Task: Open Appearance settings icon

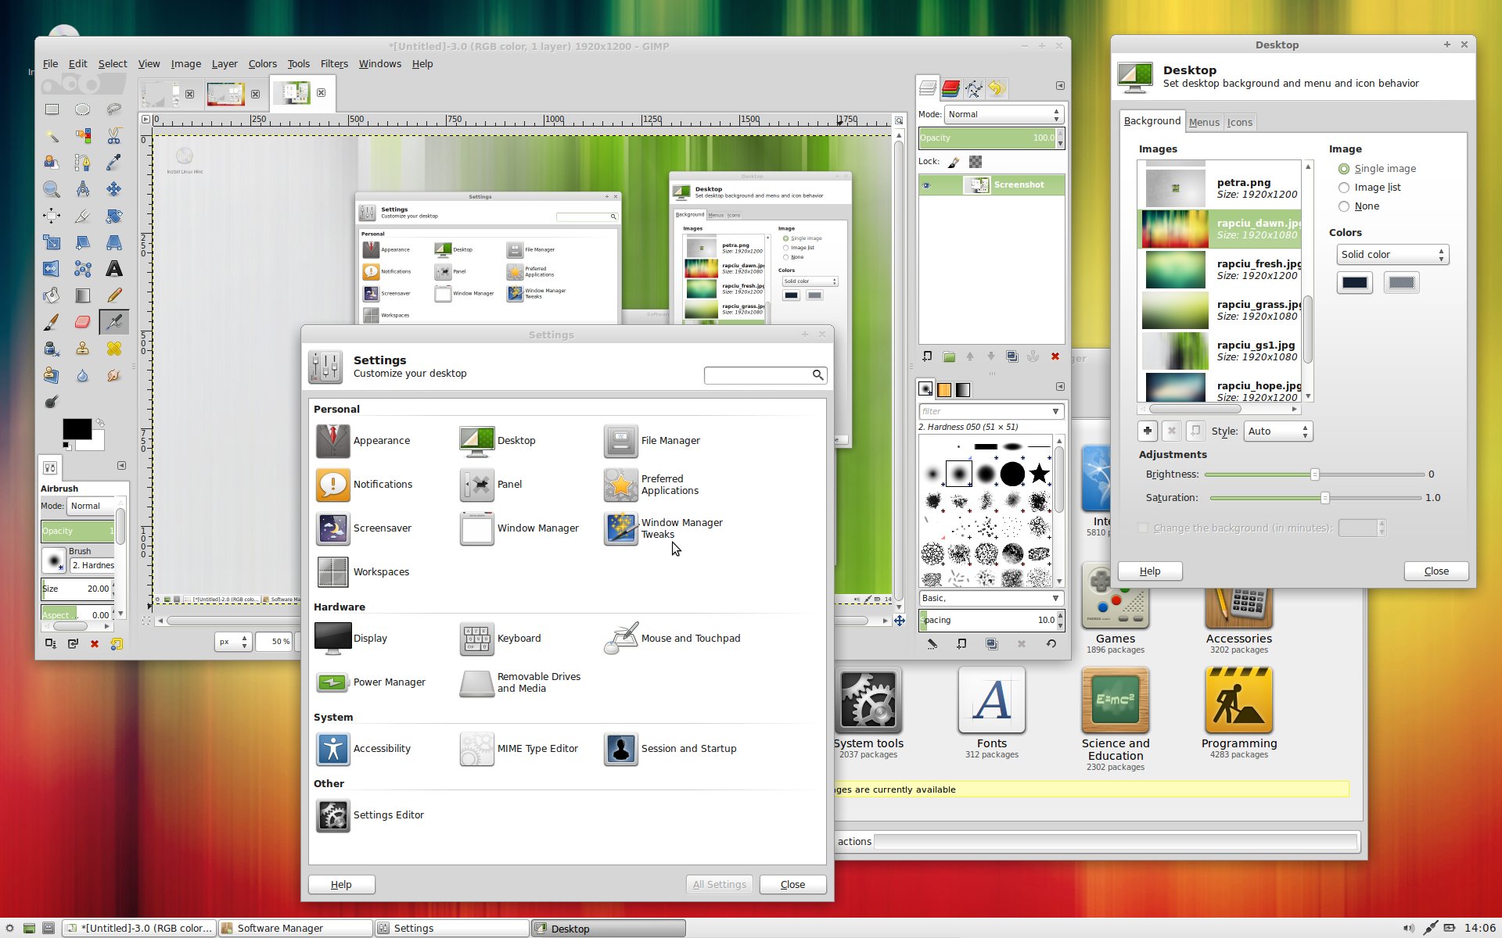Action: [x=332, y=441]
